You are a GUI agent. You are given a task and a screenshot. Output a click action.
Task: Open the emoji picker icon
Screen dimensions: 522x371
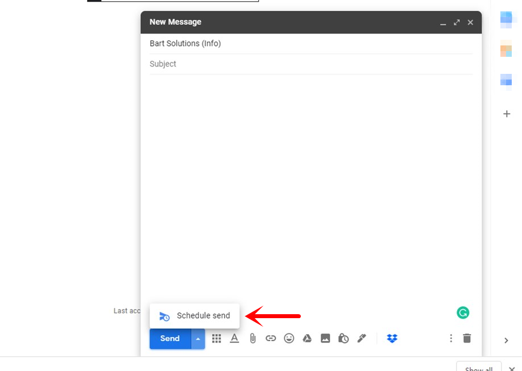[x=289, y=339]
